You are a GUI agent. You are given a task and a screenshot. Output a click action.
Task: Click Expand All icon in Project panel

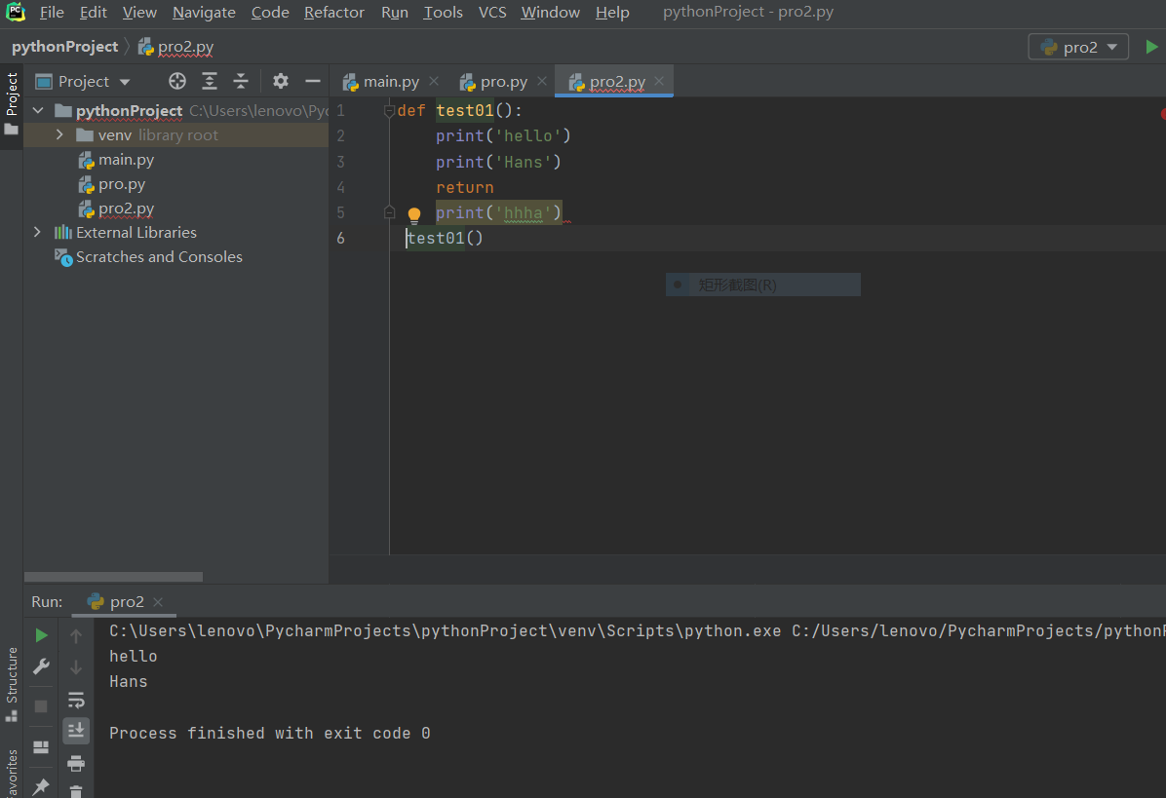coord(210,81)
